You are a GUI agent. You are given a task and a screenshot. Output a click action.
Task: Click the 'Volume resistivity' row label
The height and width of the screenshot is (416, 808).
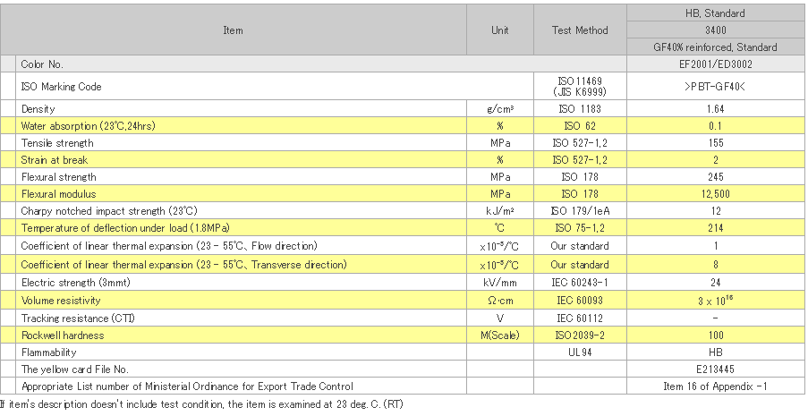coord(61,301)
